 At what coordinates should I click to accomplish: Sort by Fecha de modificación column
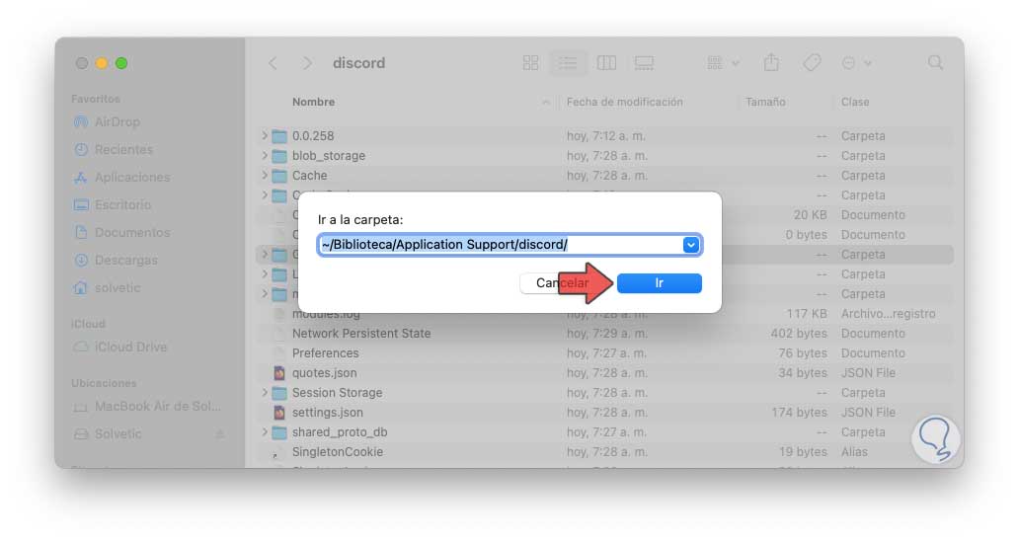pyautogui.click(x=624, y=102)
